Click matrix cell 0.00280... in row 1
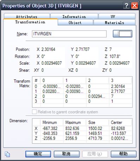This screenshot has height=161, width=140. (51, 91)
